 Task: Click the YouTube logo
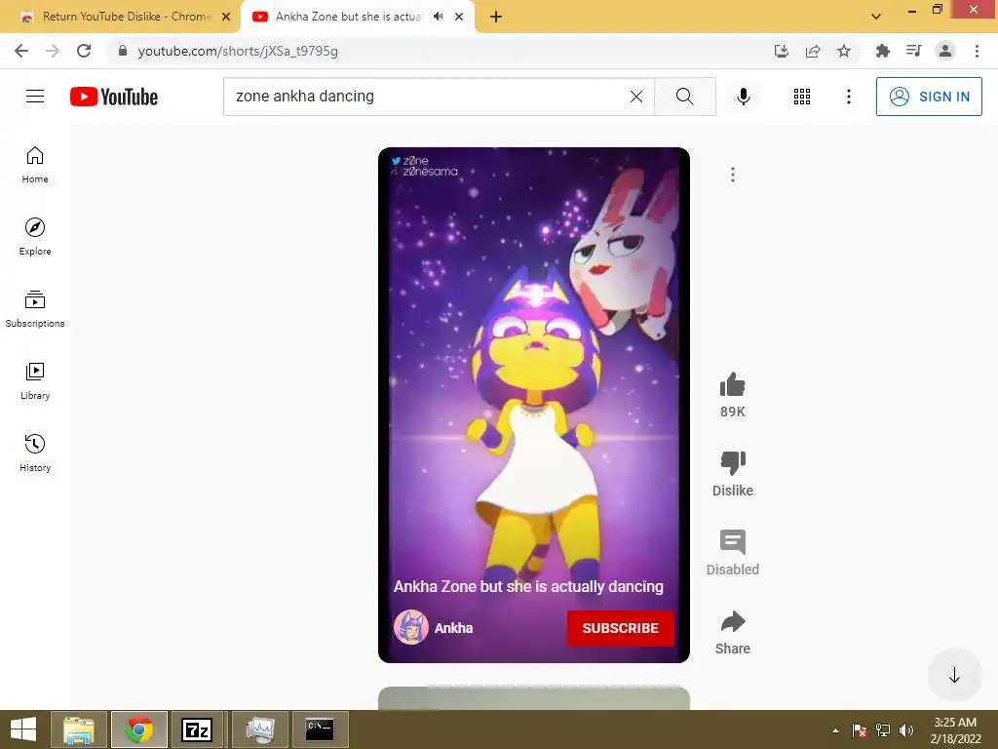(114, 97)
